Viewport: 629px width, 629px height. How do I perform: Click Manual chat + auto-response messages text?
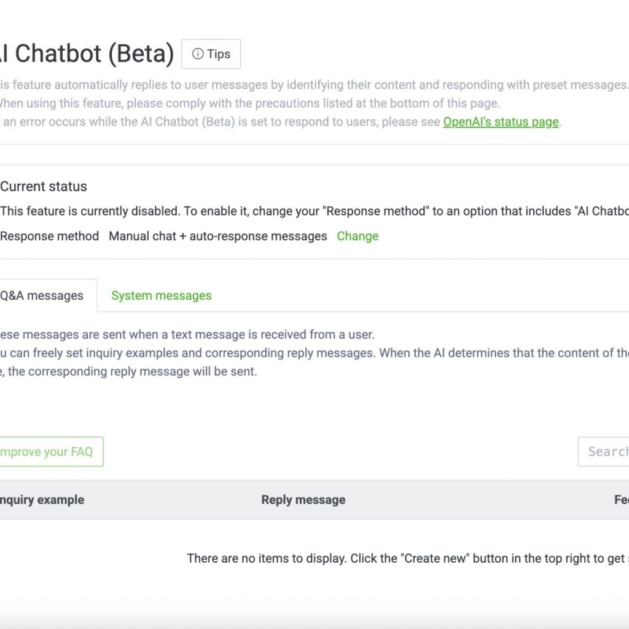(x=217, y=236)
